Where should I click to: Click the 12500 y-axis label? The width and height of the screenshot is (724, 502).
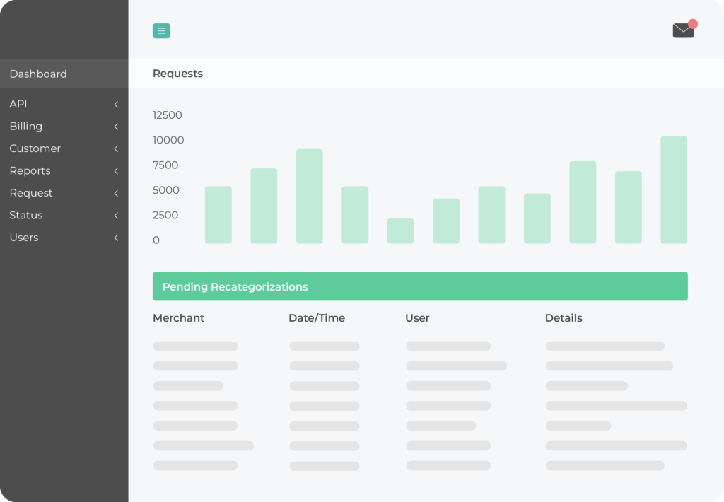[x=167, y=115]
